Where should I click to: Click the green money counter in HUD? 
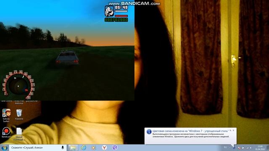coord(116,20)
